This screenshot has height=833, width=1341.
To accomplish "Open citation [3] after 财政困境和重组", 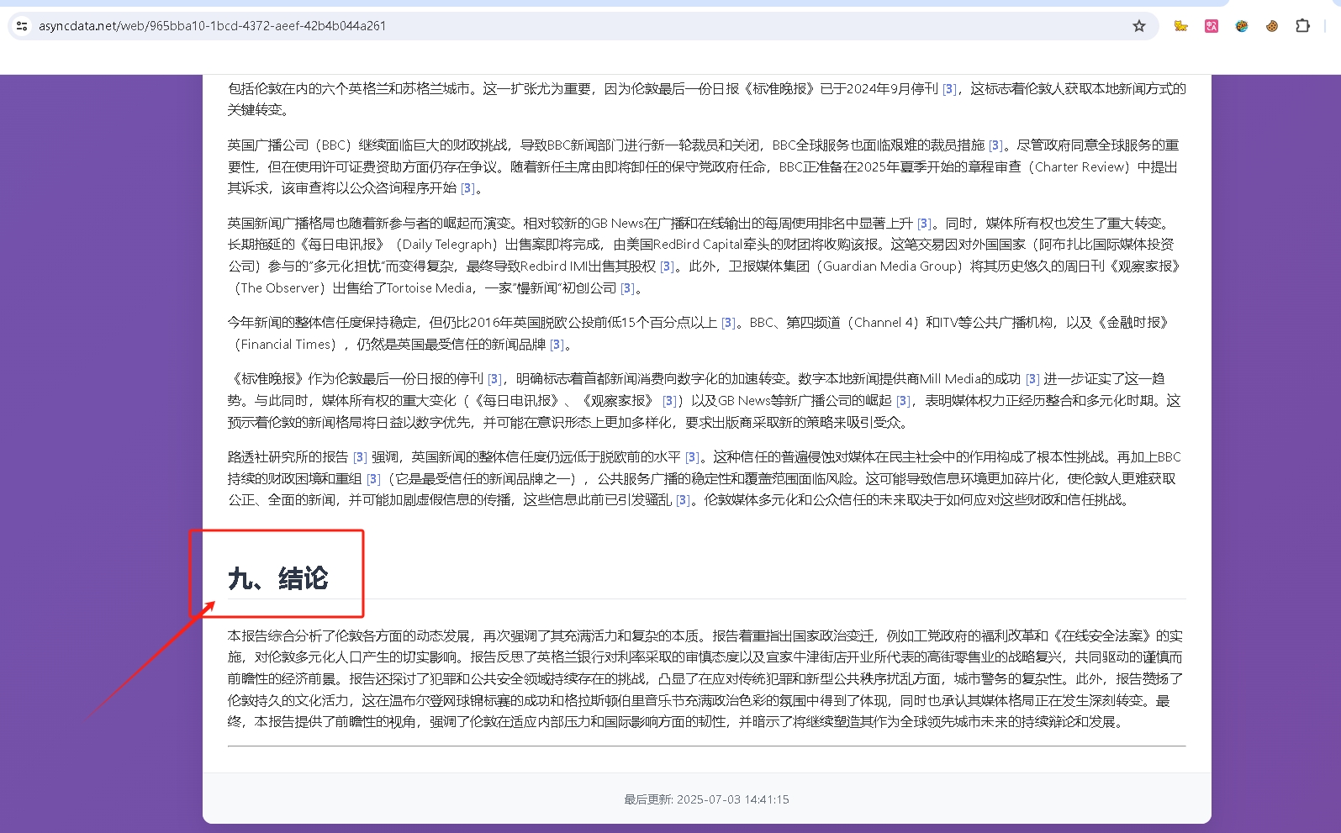I will (x=373, y=479).
